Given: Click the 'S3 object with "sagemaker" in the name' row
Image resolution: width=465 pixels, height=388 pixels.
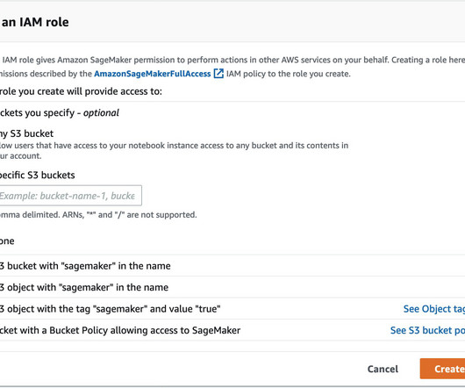Looking at the screenshot, I should coord(232,287).
